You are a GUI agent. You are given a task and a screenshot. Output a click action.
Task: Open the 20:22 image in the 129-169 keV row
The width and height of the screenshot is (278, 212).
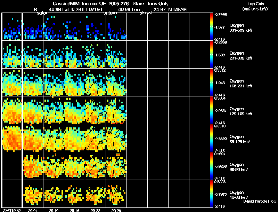point(95,110)
